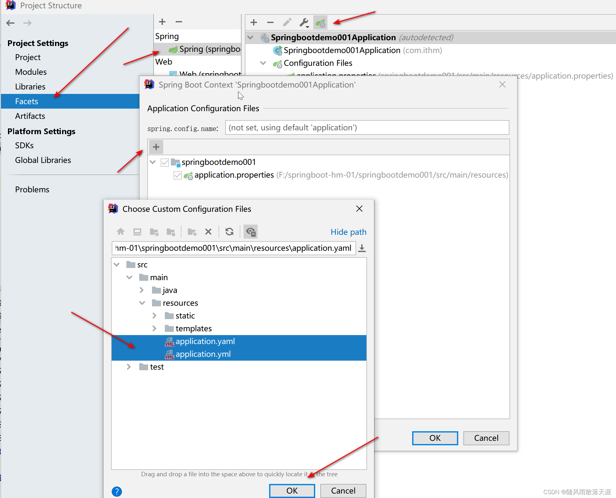This screenshot has width=616, height=498.
Task: Edit Spring context with pencil icon
Action: (x=287, y=22)
